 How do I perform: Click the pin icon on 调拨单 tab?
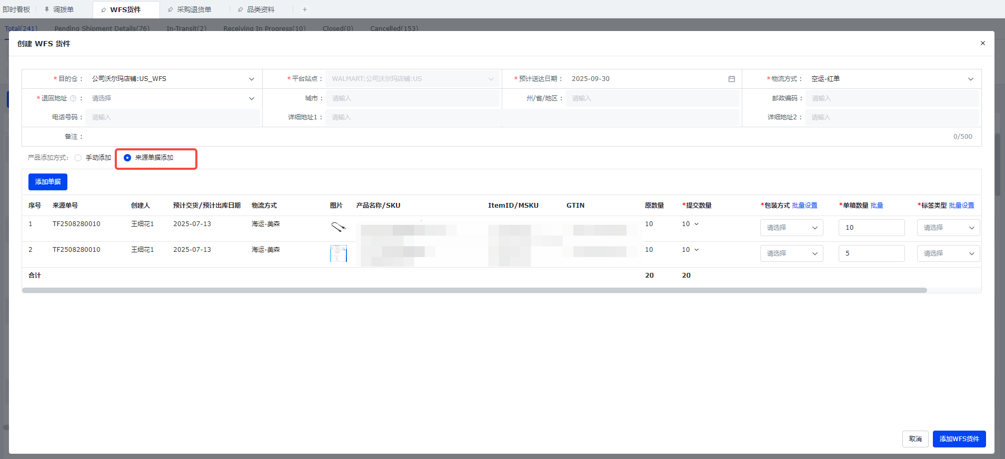(x=47, y=9)
